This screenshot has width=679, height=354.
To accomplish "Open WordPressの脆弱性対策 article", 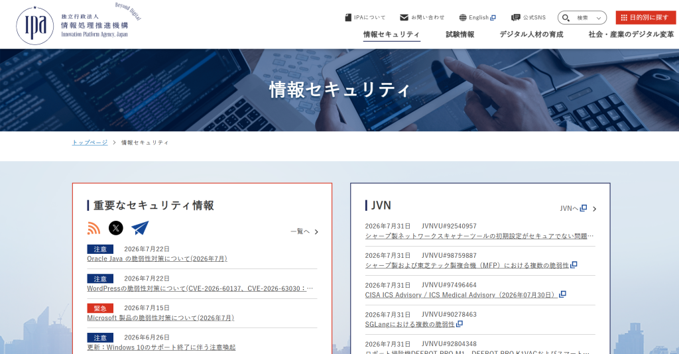I will [x=200, y=288].
